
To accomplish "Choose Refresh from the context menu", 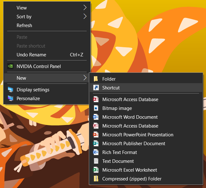I will pyautogui.click(x=47, y=25).
